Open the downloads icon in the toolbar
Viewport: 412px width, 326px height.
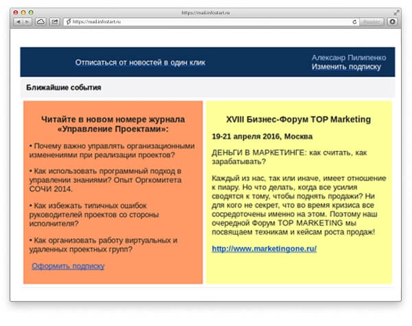[392, 22]
